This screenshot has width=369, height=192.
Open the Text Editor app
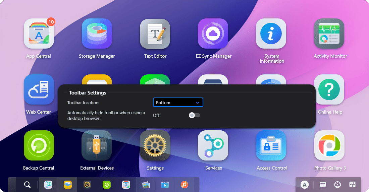[x=155, y=34]
